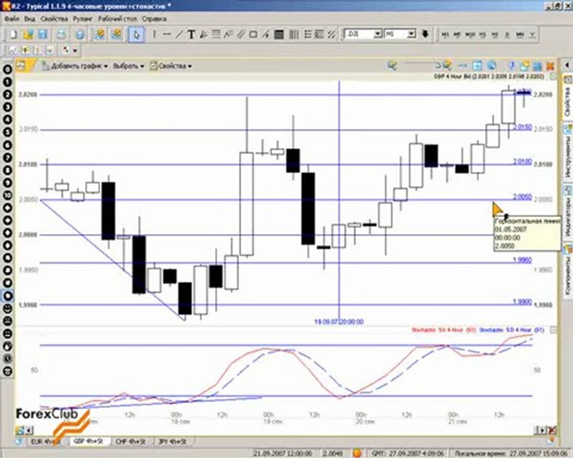Click sidebar circle button numbered 10
573x458 pixels.
point(7,195)
